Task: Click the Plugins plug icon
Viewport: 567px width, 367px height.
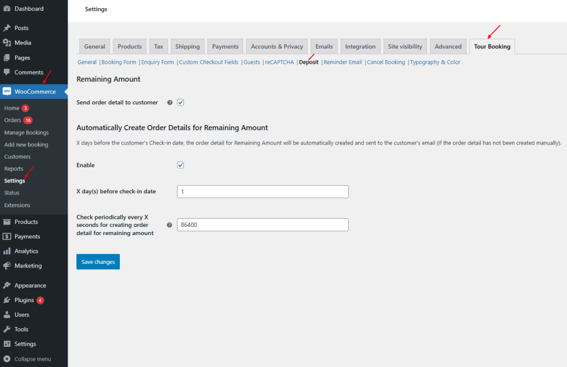Action: pos(7,300)
